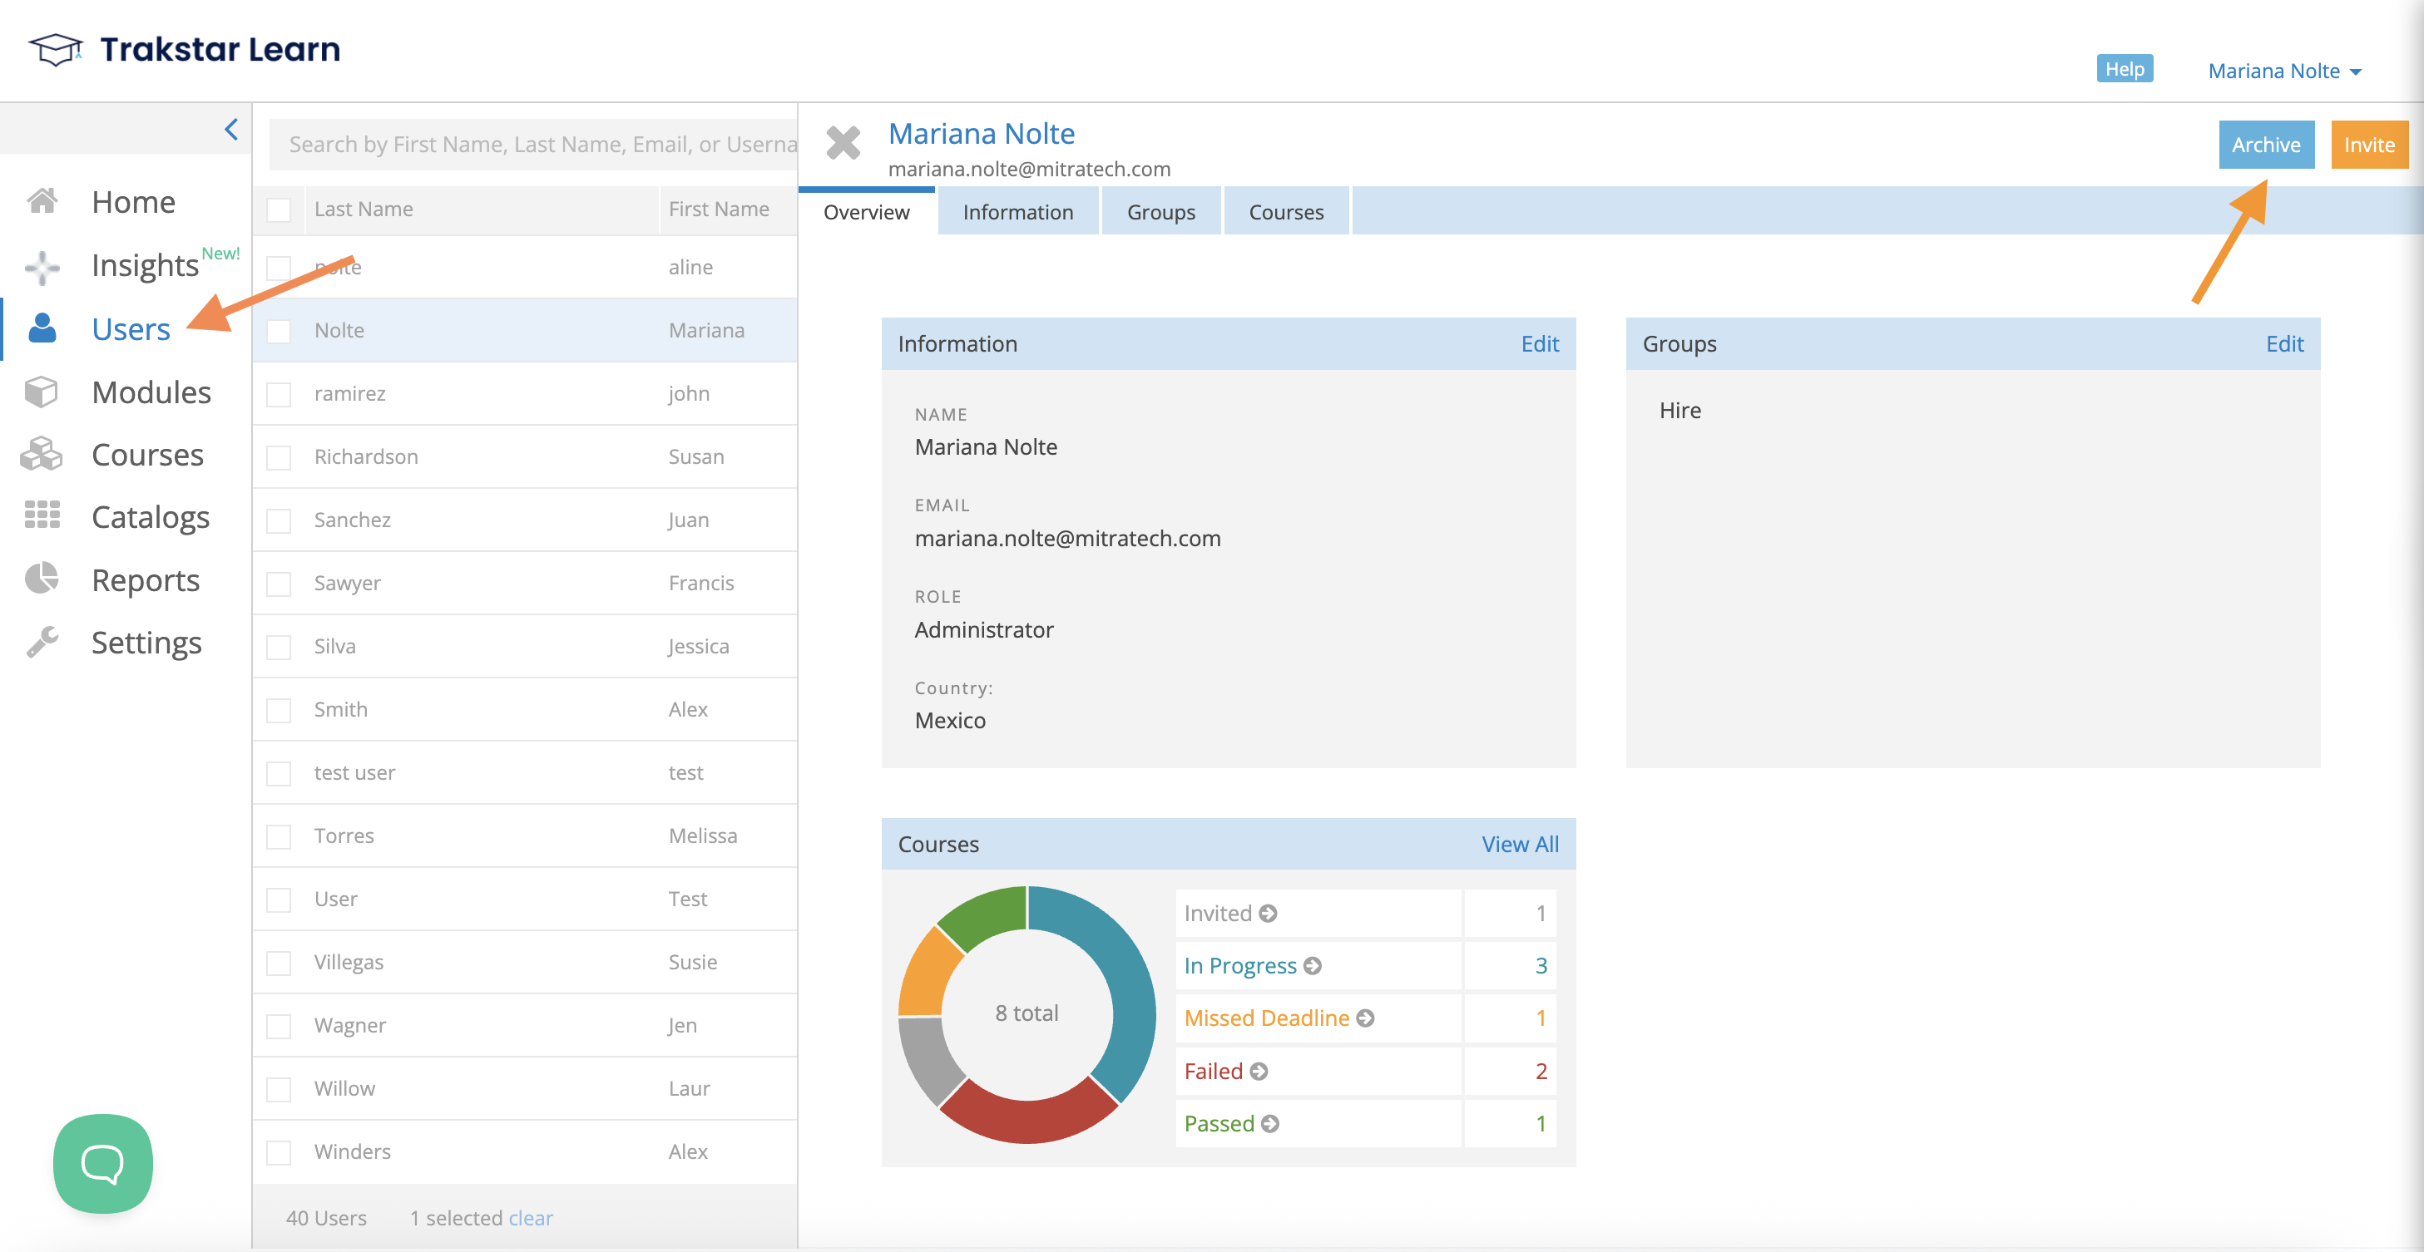Toggle the select-all checkbox in header

point(279,209)
